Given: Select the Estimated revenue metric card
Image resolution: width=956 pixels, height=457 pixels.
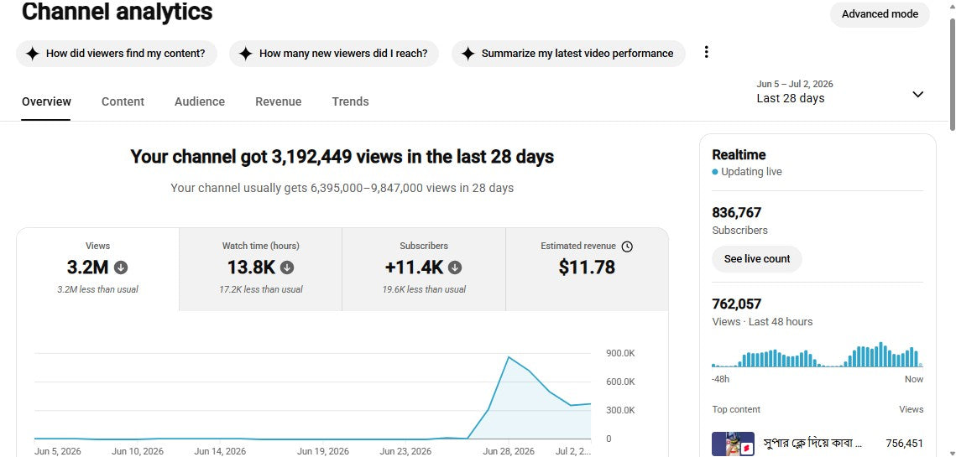Looking at the screenshot, I should click(587, 269).
